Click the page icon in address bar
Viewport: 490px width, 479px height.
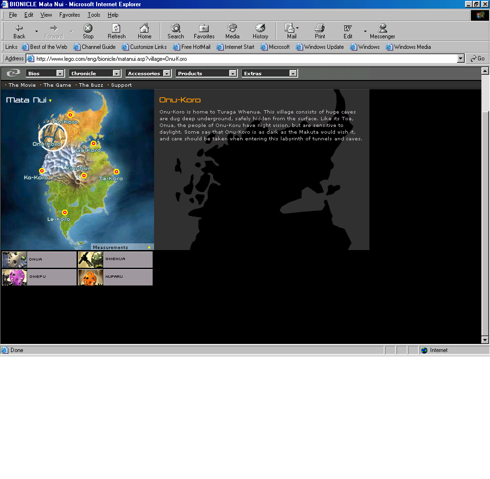30,58
